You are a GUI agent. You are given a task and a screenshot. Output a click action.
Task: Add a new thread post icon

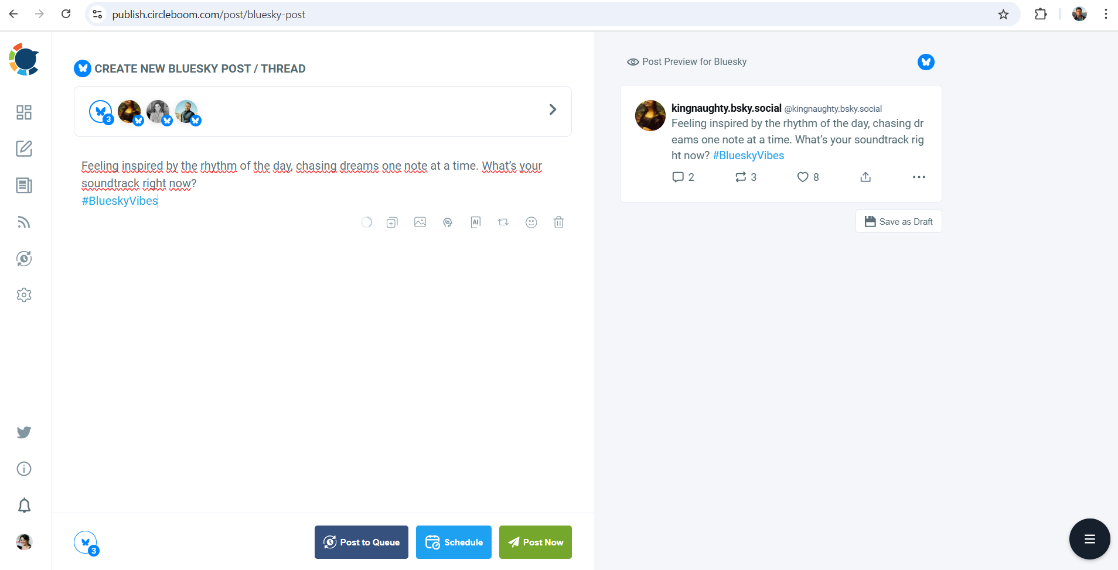pyautogui.click(x=392, y=222)
